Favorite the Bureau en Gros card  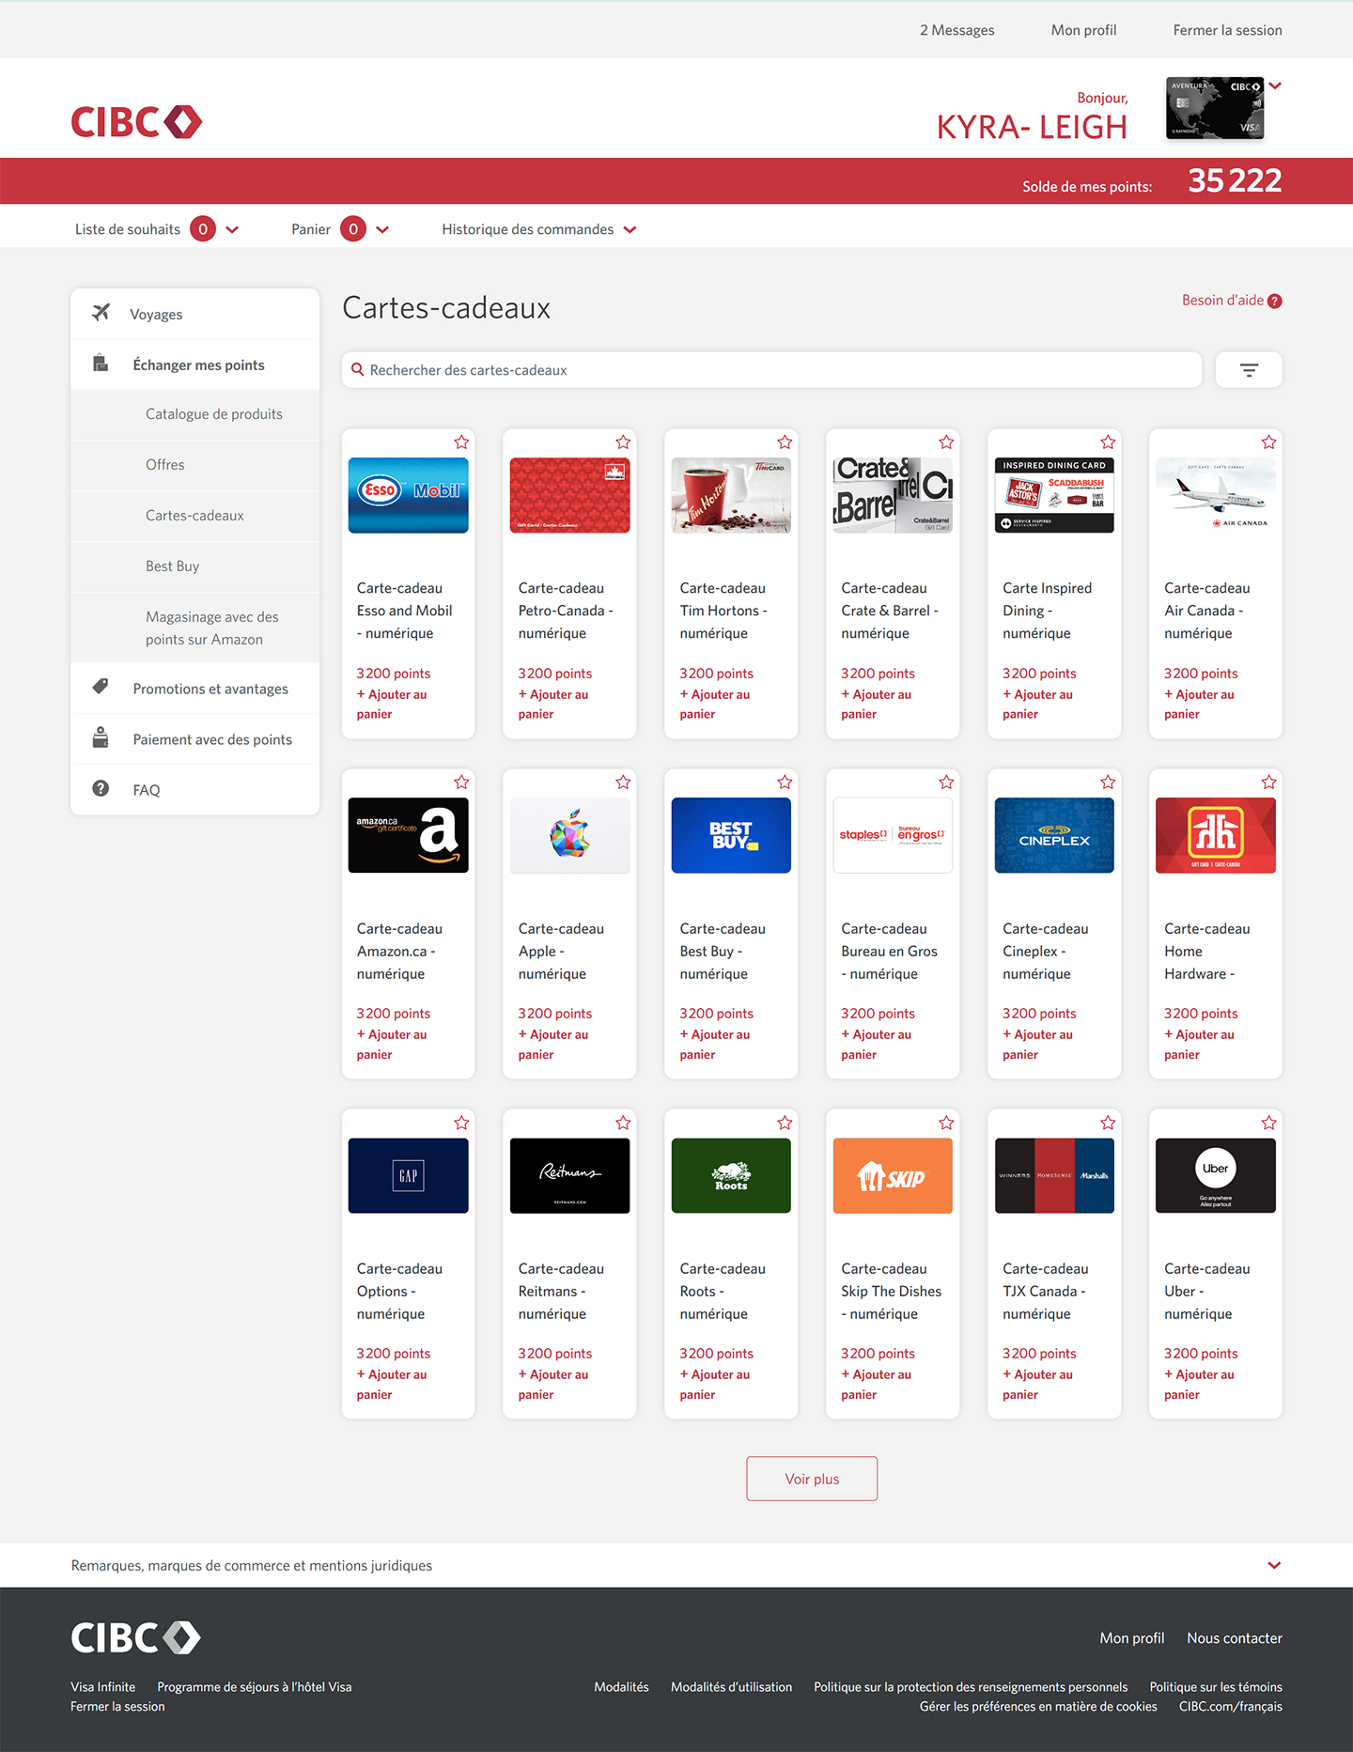coord(946,783)
